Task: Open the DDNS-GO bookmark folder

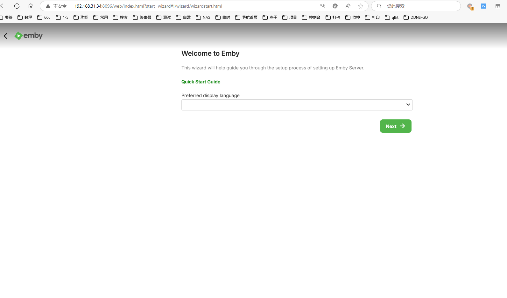Action: (416, 18)
